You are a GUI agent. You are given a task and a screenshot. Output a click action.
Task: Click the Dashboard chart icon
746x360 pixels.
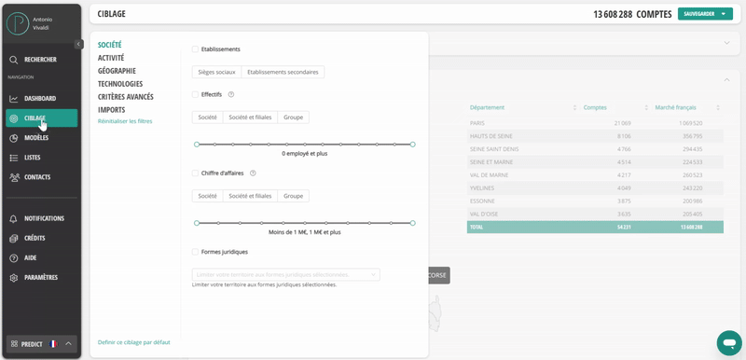point(13,99)
